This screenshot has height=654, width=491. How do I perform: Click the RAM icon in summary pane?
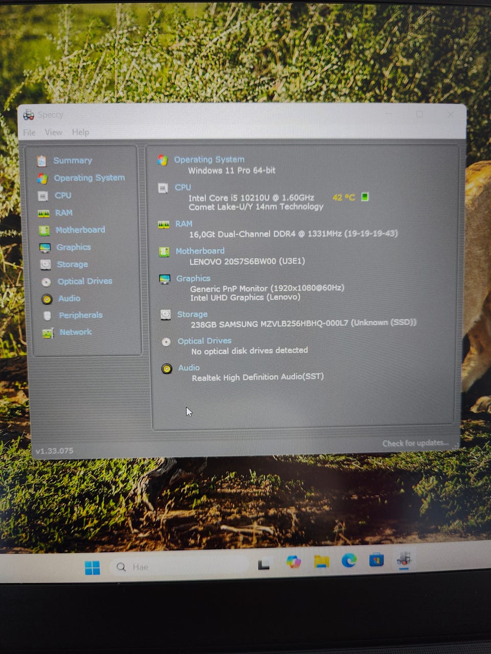164,225
